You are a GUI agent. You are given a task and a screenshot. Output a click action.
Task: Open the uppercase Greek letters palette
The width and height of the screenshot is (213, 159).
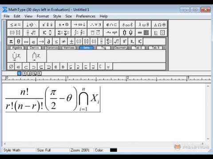click(x=160, y=25)
